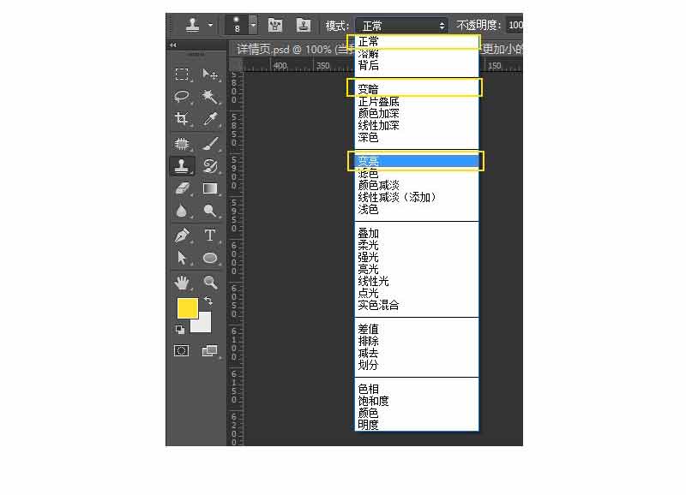The height and width of the screenshot is (495, 686).
Task: Choose 正片叠底 blend mode
Action: click(x=417, y=102)
